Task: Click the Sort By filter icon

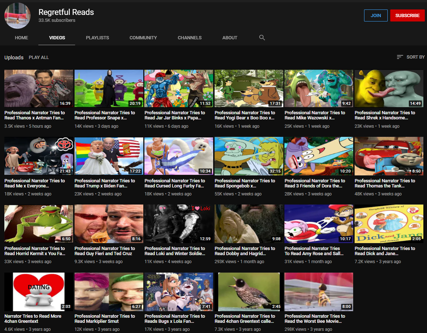Action: (x=400, y=57)
